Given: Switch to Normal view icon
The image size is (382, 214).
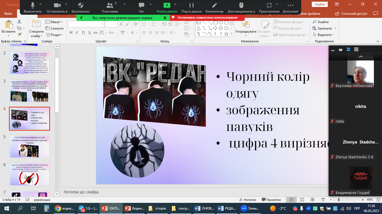Looking at the screenshot, I should 291,200.
